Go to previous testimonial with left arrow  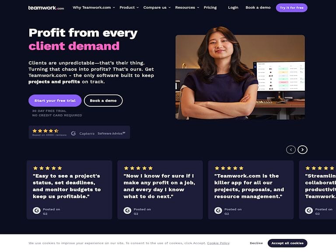pos(291,150)
